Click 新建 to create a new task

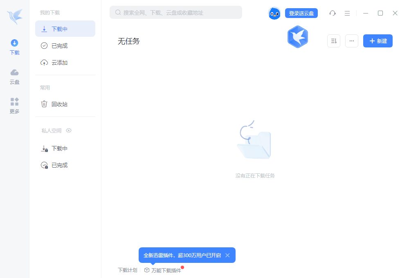pyautogui.click(x=378, y=41)
